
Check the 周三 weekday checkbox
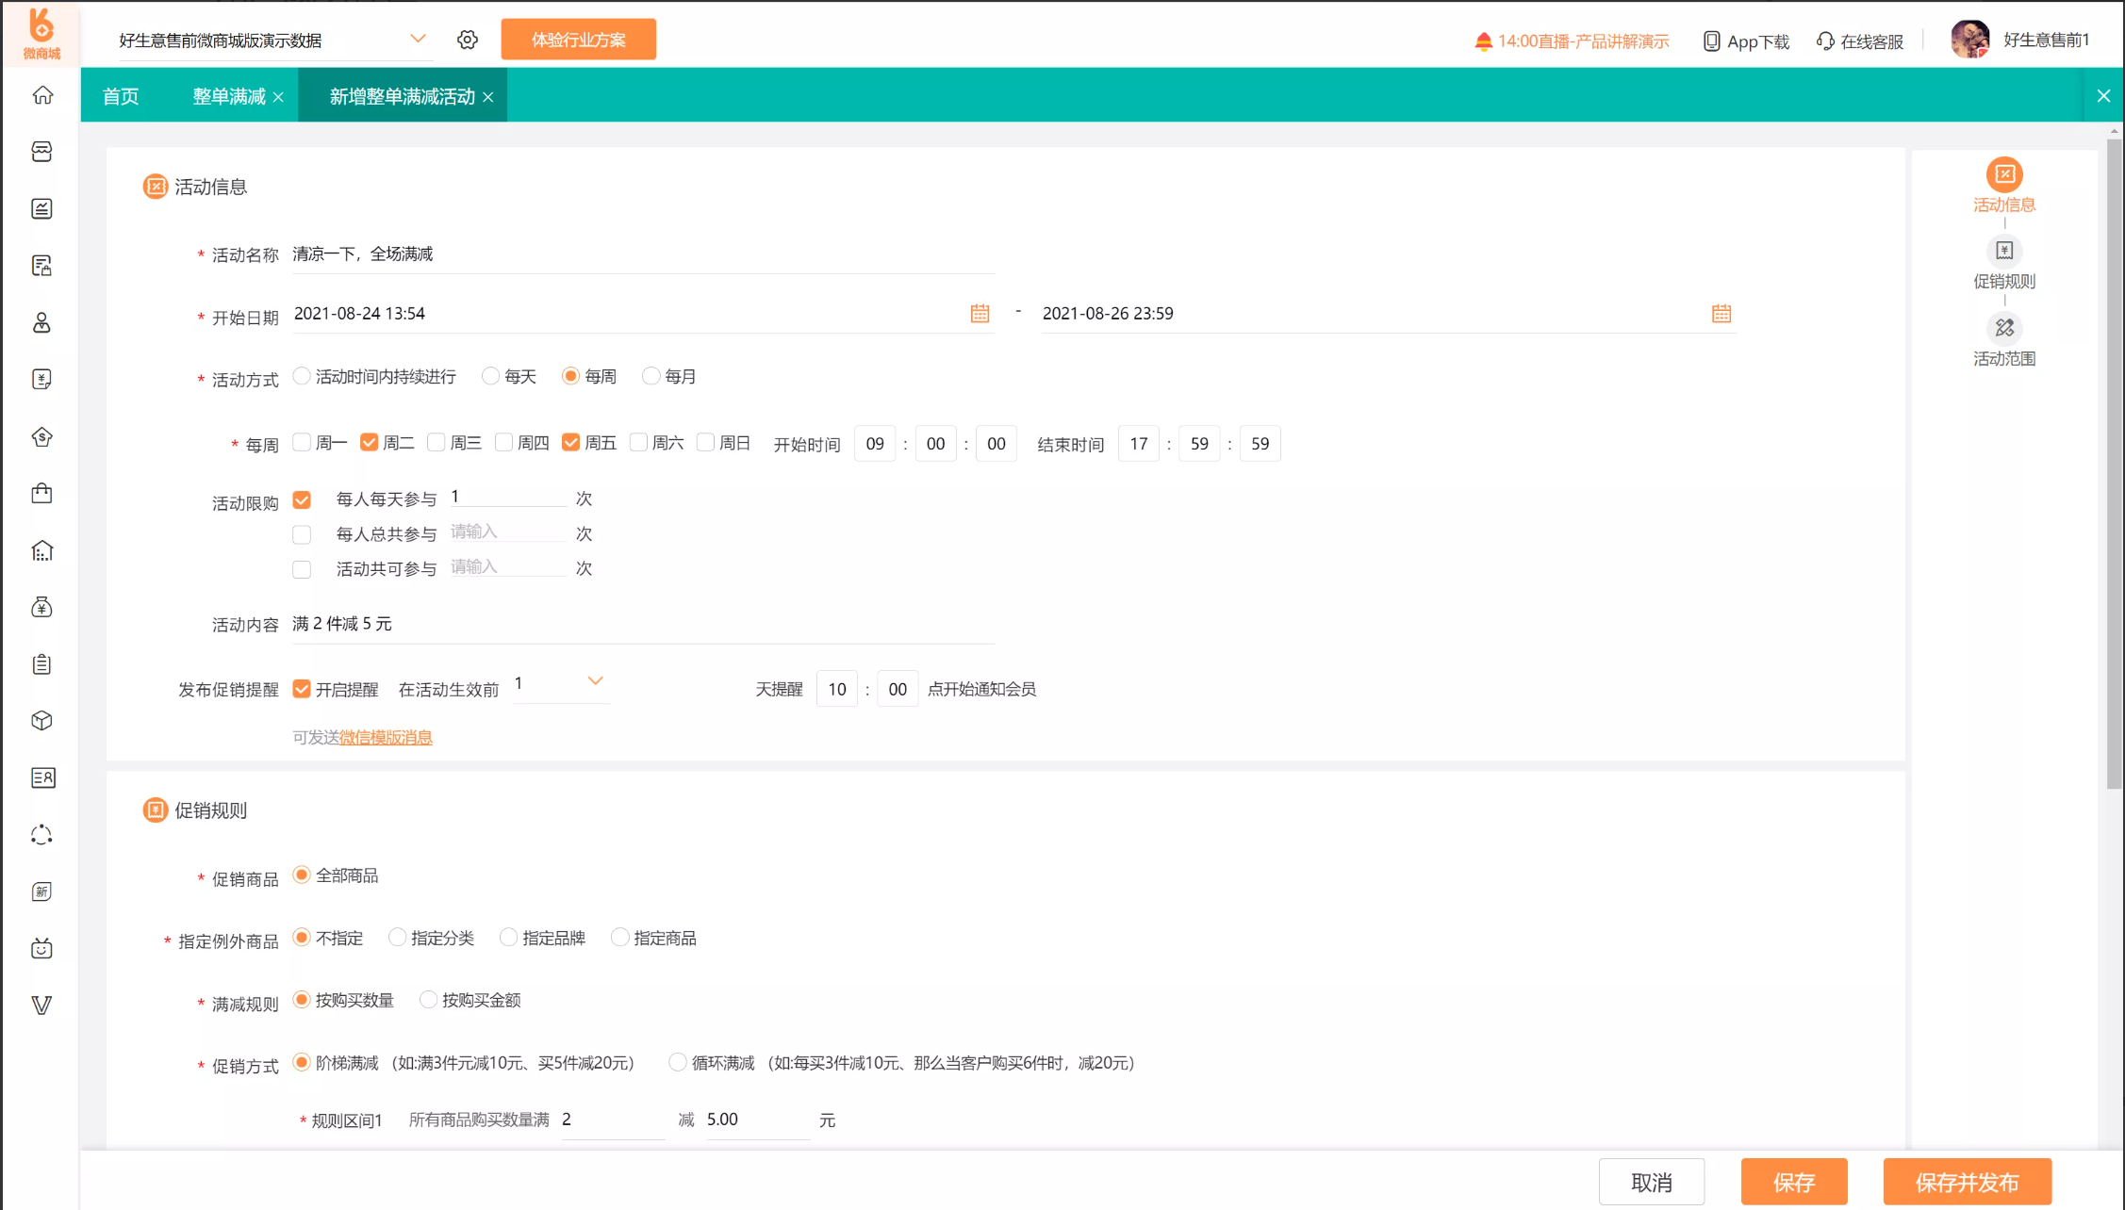[x=437, y=443]
